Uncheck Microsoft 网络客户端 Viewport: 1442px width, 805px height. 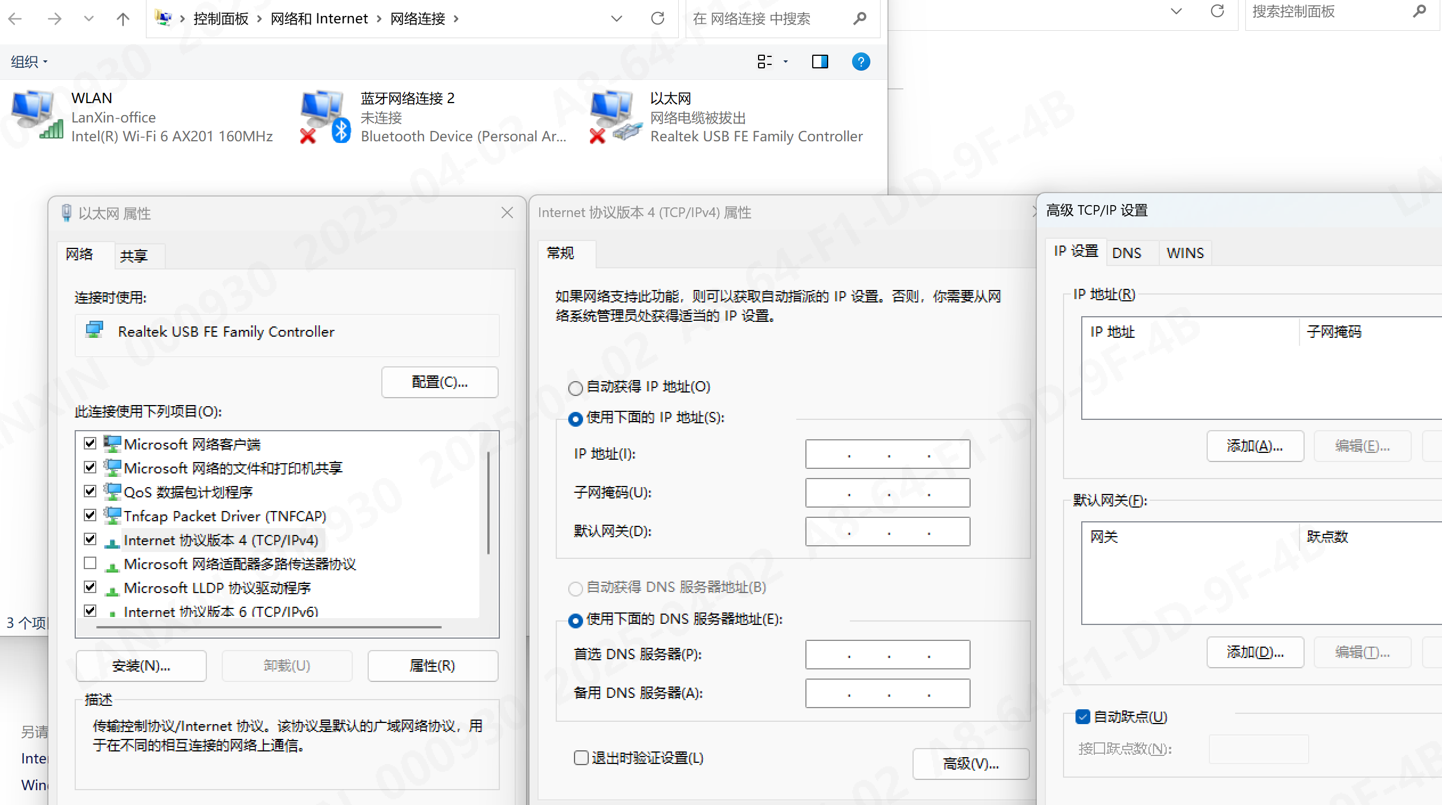click(89, 443)
